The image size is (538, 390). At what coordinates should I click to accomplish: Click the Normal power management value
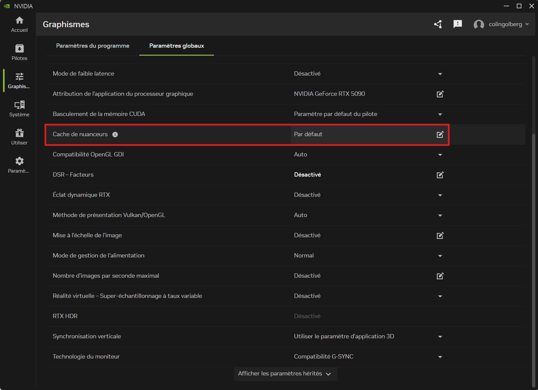[x=304, y=255]
